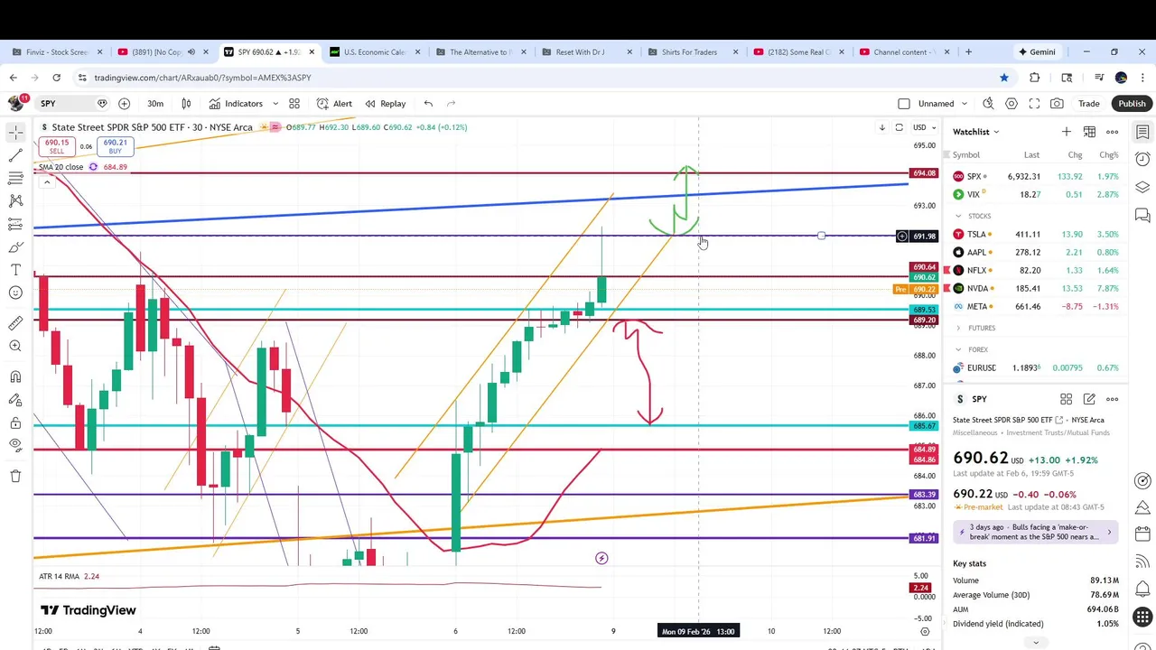Click the remove objects trash icon
1156x650 pixels.
[x=15, y=476]
